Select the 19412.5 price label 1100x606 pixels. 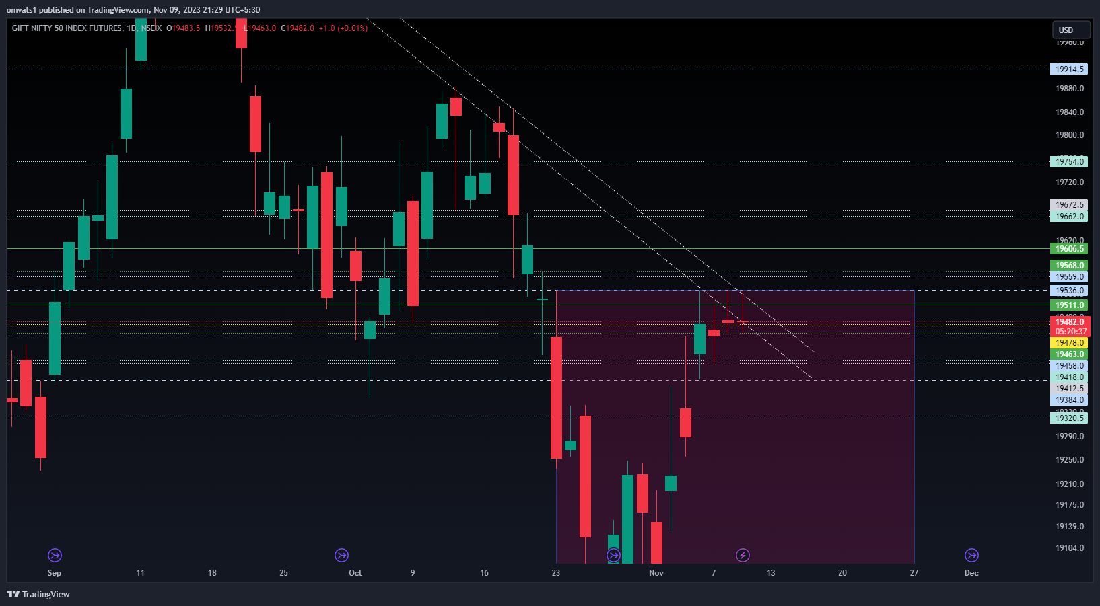(x=1069, y=389)
